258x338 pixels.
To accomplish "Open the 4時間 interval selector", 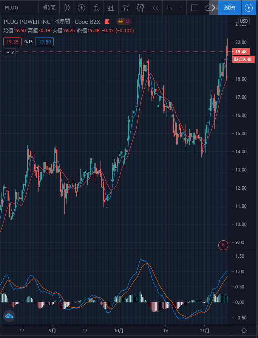I will [49, 8].
